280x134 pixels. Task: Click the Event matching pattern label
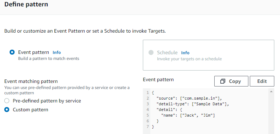pyautogui.click(x=31, y=81)
